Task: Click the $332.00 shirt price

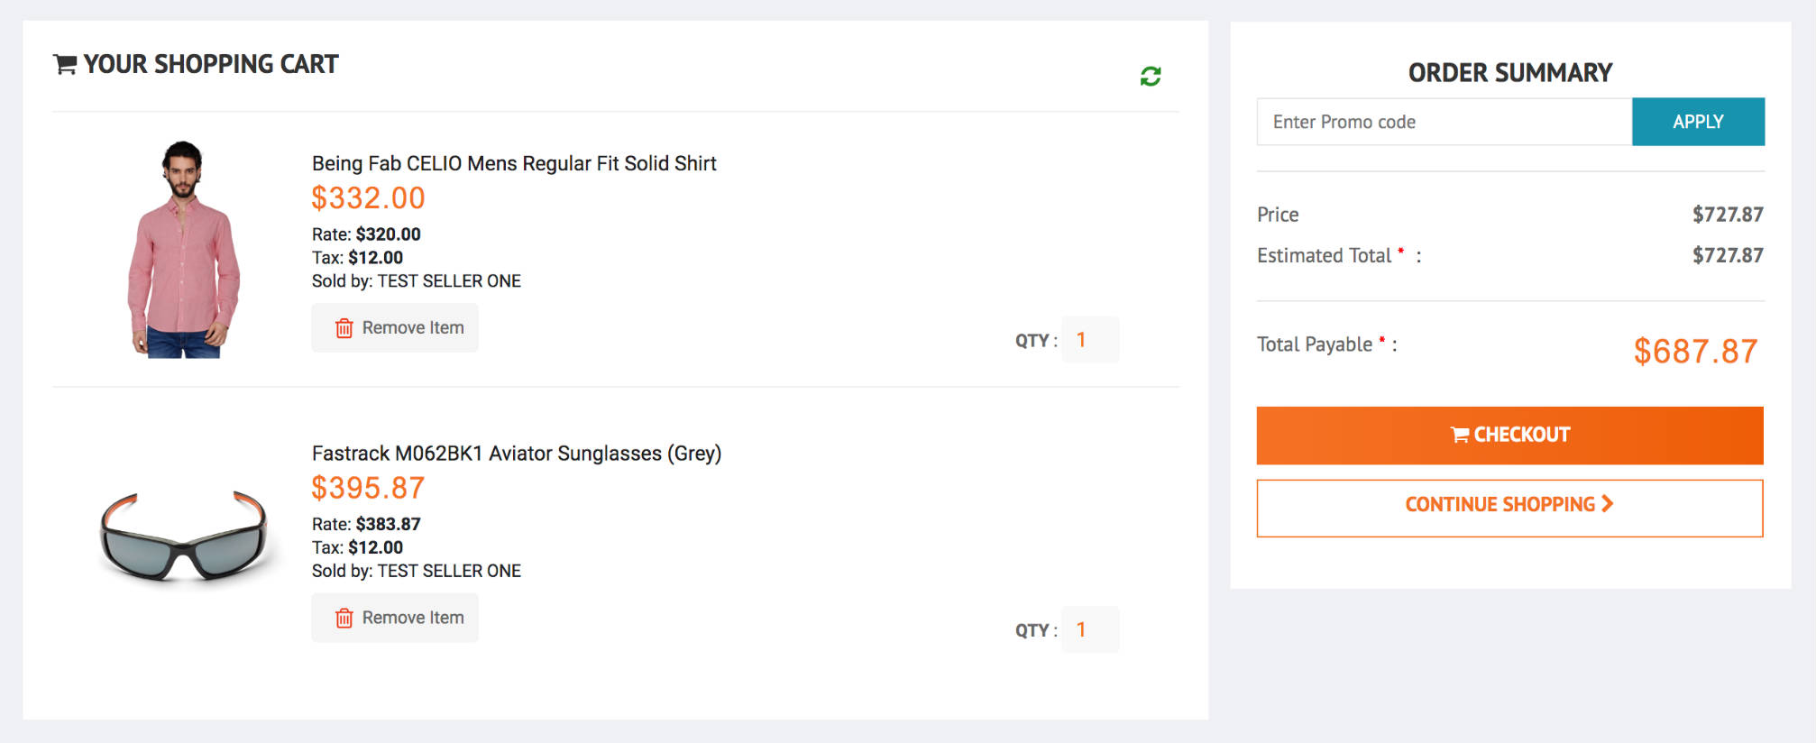Action: coord(368,198)
